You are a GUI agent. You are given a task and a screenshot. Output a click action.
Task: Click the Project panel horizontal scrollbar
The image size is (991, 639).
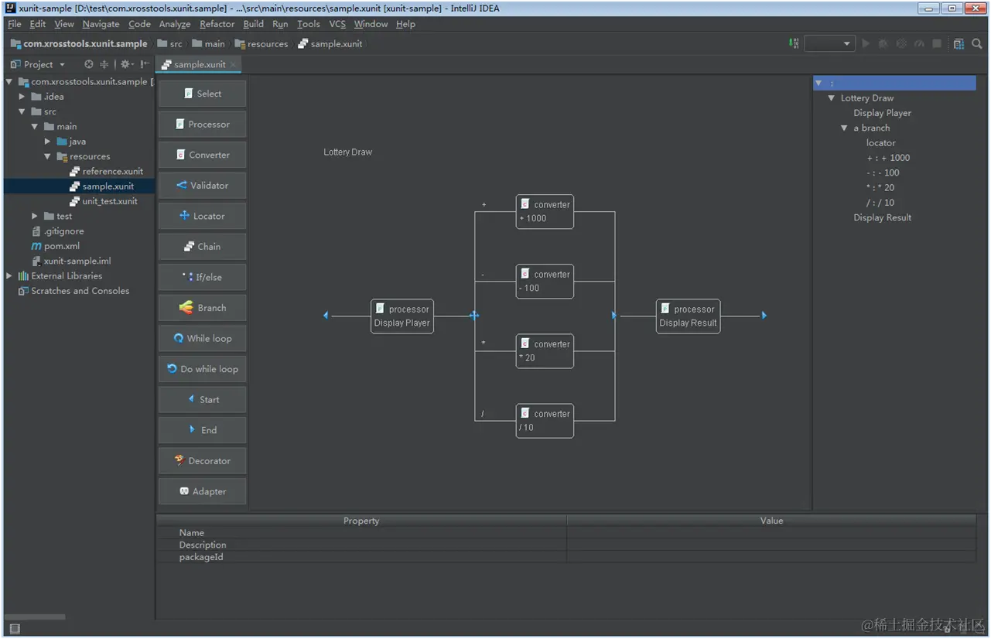[36, 617]
